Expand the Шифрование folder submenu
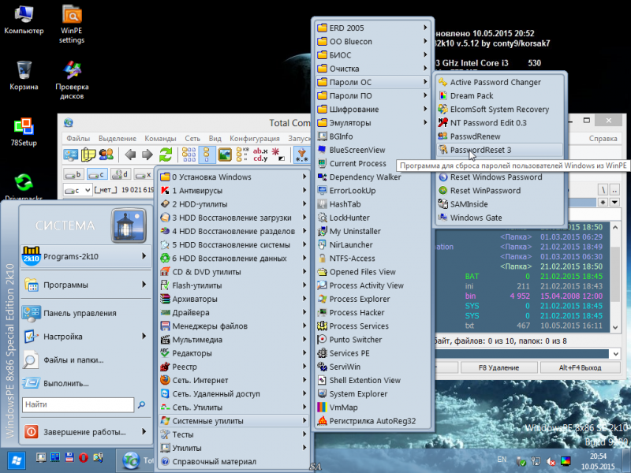The height and width of the screenshot is (473, 631). coord(372,109)
